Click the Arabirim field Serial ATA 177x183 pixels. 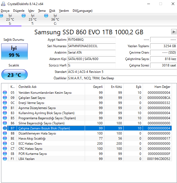92,53
